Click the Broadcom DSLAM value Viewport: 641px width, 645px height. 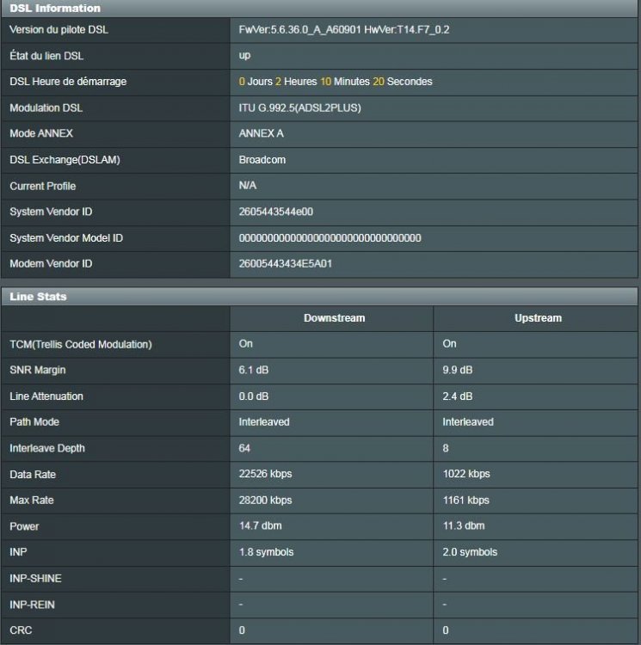[x=262, y=160]
